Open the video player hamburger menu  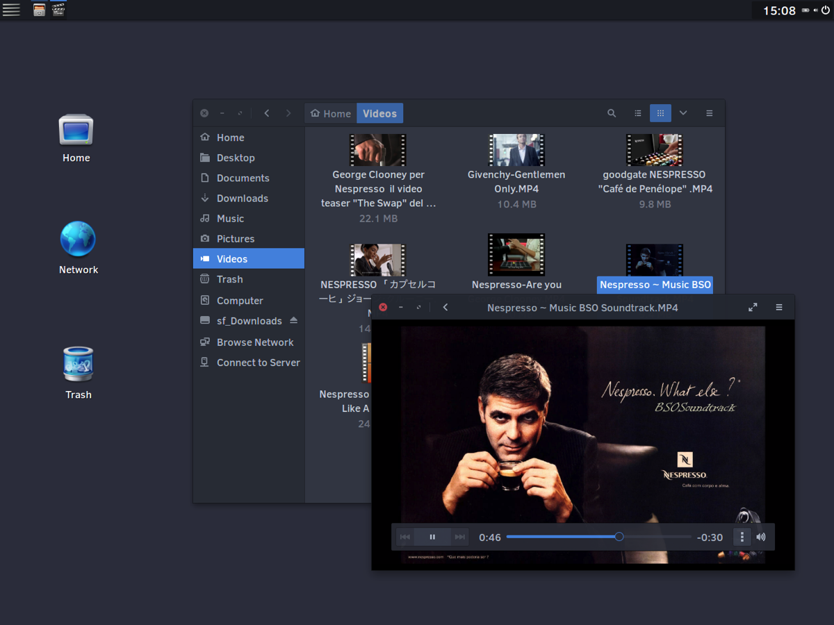779,307
